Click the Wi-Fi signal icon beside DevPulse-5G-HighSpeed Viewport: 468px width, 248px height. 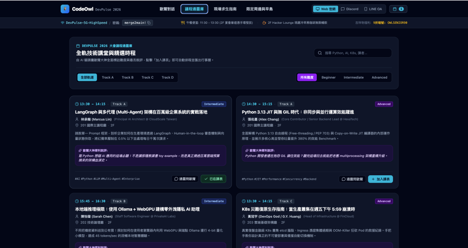click(x=63, y=23)
